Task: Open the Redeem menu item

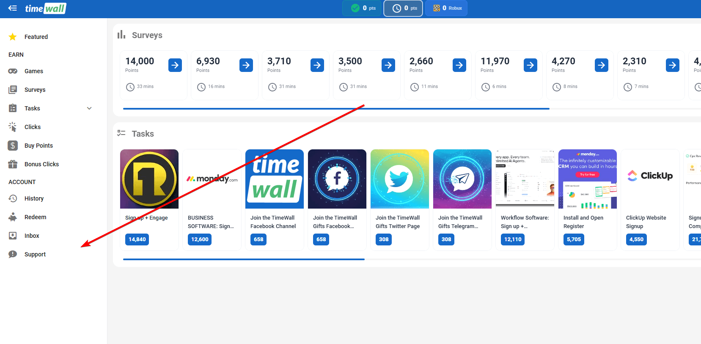Action: [x=35, y=217]
